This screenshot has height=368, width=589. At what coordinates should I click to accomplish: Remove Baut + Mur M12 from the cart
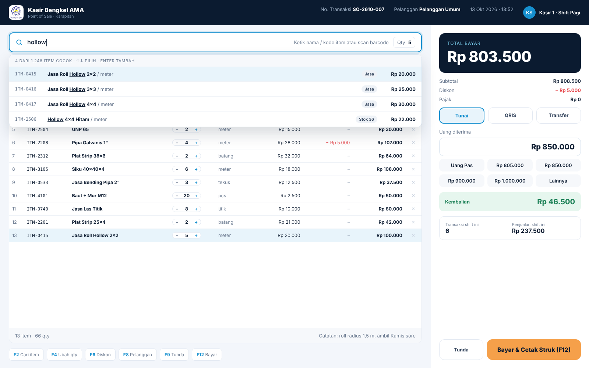413,196
